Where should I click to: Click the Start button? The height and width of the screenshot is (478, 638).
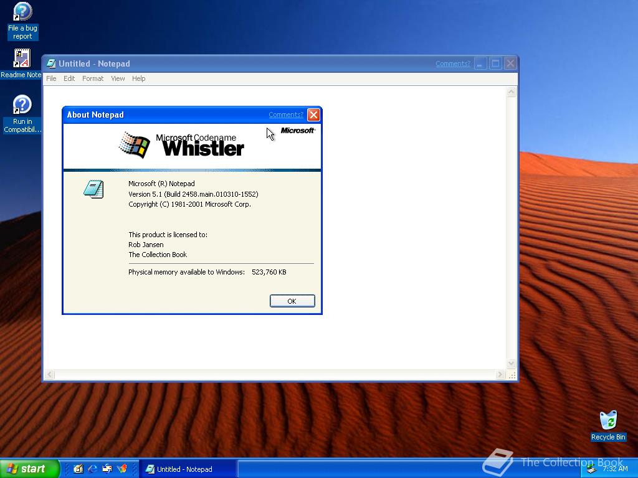(29, 469)
